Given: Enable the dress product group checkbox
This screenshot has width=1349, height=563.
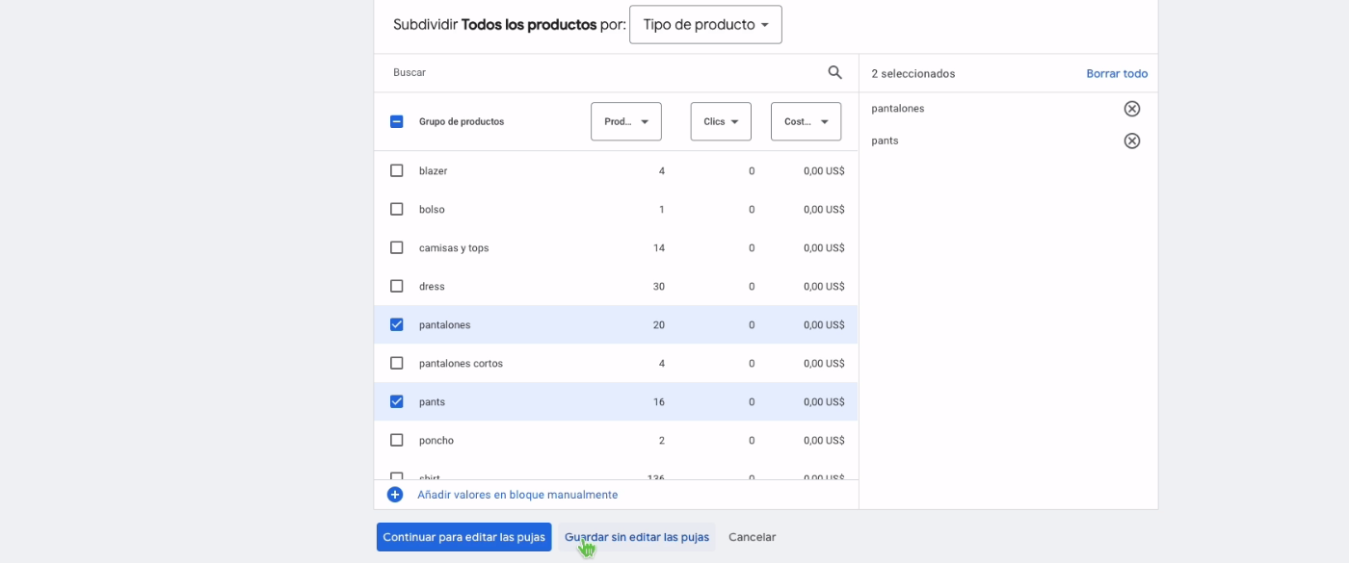Looking at the screenshot, I should point(396,286).
